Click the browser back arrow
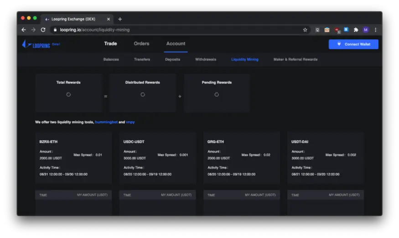This screenshot has height=238, width=399. (24, 30)
